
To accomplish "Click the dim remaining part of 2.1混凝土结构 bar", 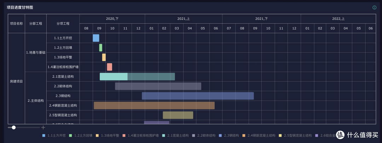I will tap(151, 77).
